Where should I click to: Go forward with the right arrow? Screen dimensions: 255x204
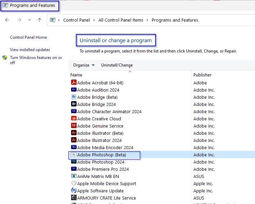pyautogui.click(x=19, y=20)
